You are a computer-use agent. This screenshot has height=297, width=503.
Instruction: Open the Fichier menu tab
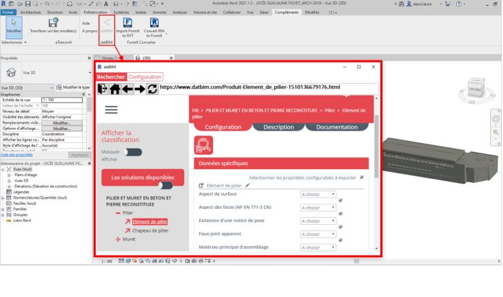8,12
